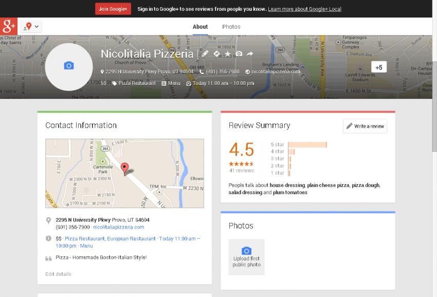Image resolution: width=437 pixels, height=297 pixels.
Task: Click the +5 button on the banner
Action: coord(379,67)
